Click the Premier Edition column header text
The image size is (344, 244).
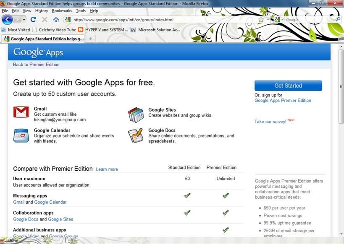(221, 168)
